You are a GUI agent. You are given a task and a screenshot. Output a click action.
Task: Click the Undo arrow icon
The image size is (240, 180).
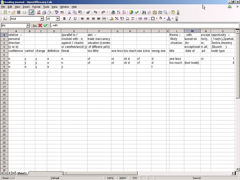point(95,12)
